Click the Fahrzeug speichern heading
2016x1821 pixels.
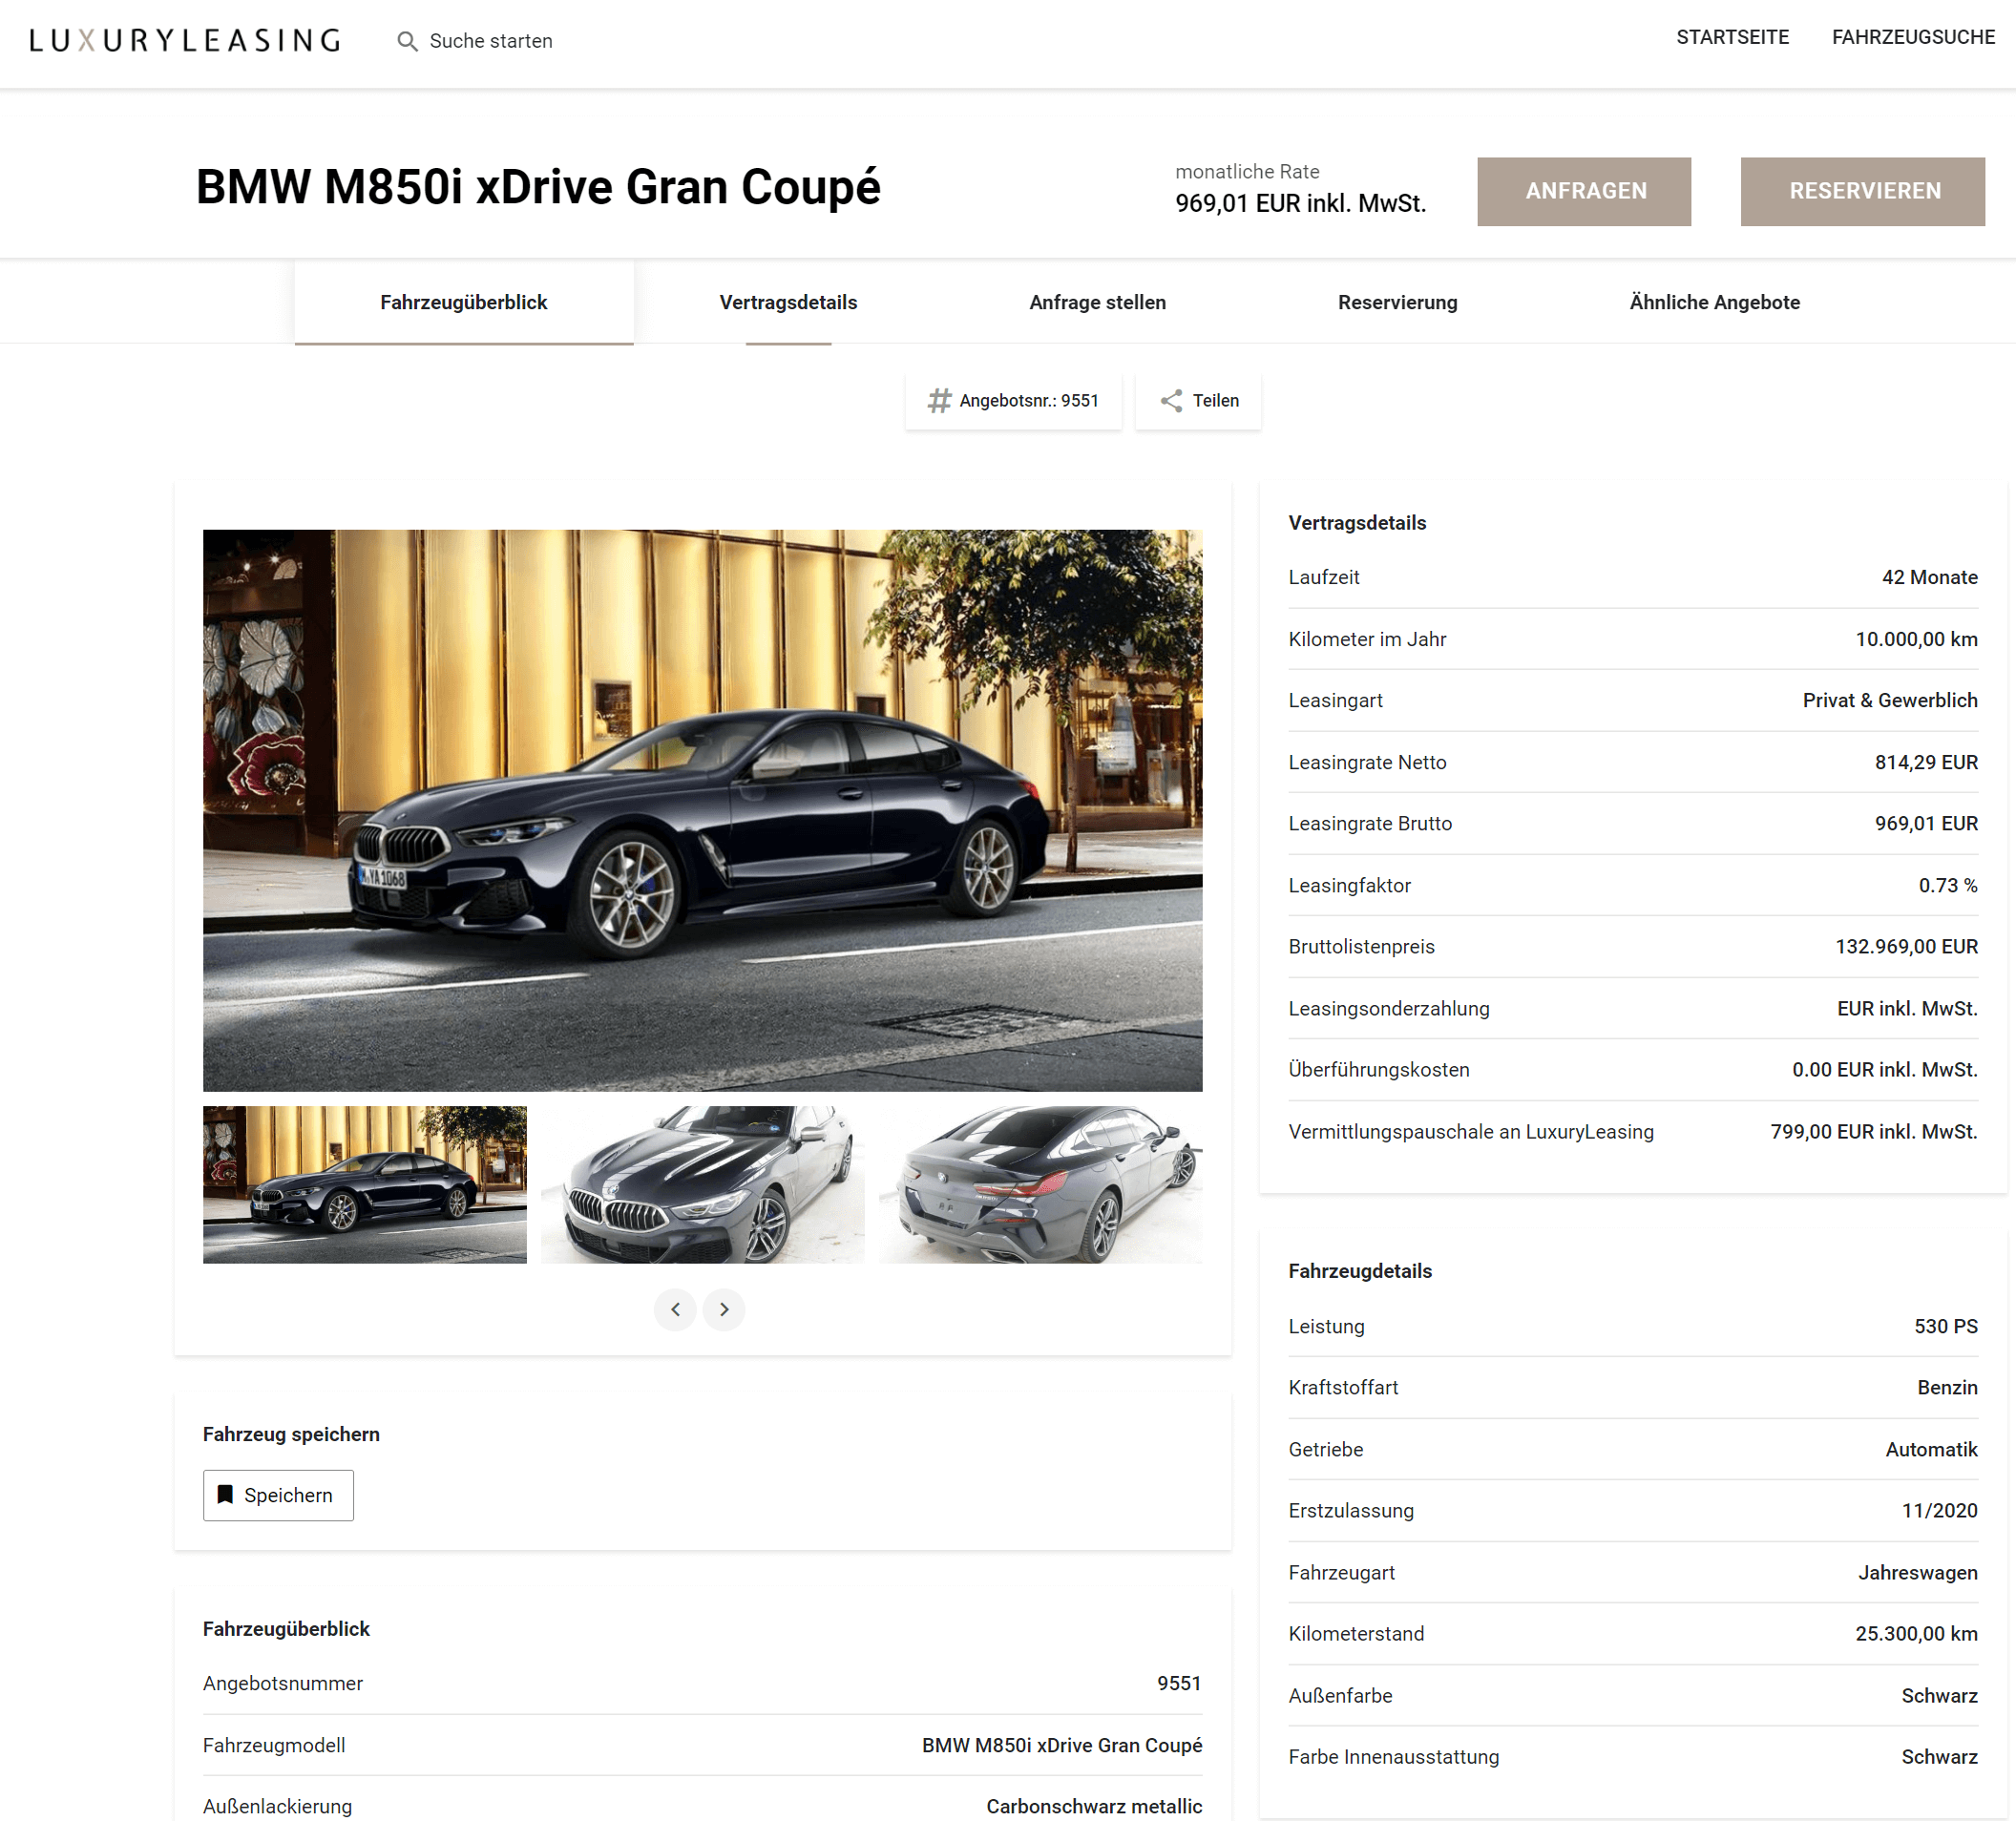[291, 1434]
